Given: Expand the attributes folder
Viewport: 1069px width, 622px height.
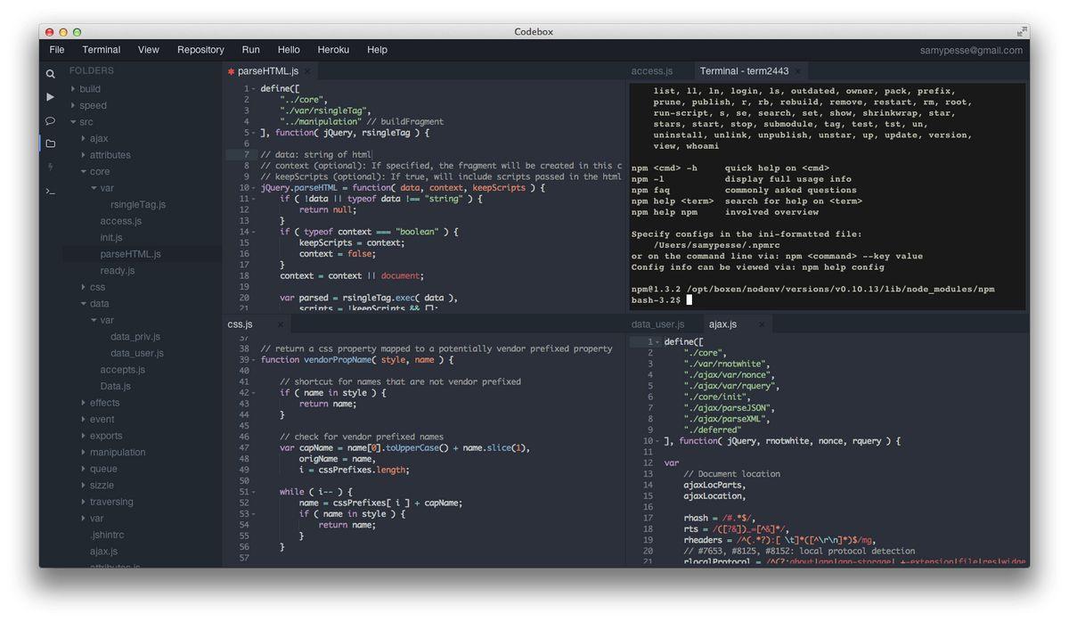Looking at the screenshot, I should click(84, 155).
